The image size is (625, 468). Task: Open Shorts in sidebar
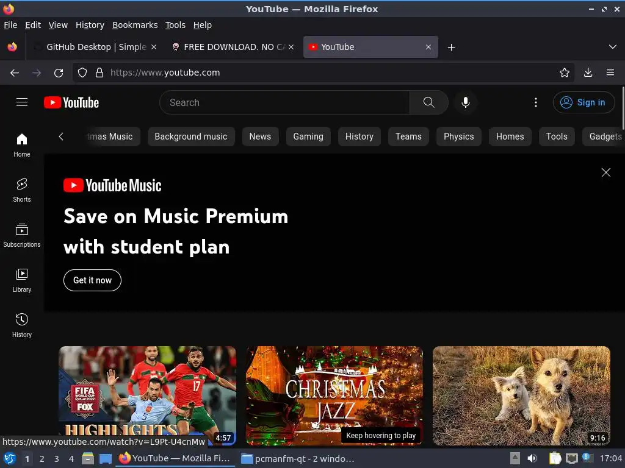tap(21, 190)
